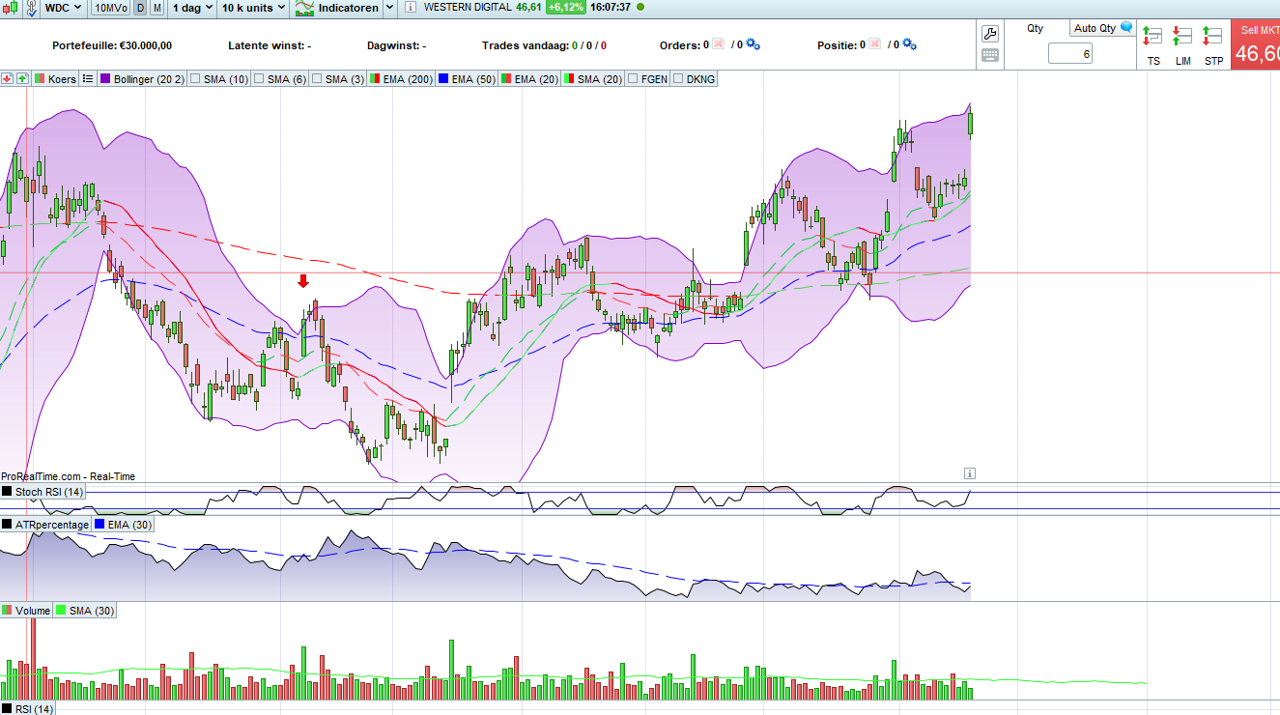Screen dimensions: 1280x715
Task: Open Positie settings gear icon
Action: point(909,44)
